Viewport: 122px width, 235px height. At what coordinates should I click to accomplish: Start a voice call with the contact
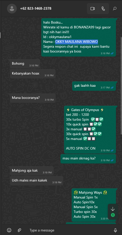point(103,9)
